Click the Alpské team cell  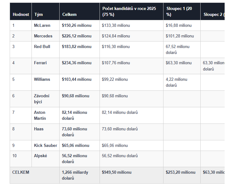pyautogui.click(x=41, y=156)
